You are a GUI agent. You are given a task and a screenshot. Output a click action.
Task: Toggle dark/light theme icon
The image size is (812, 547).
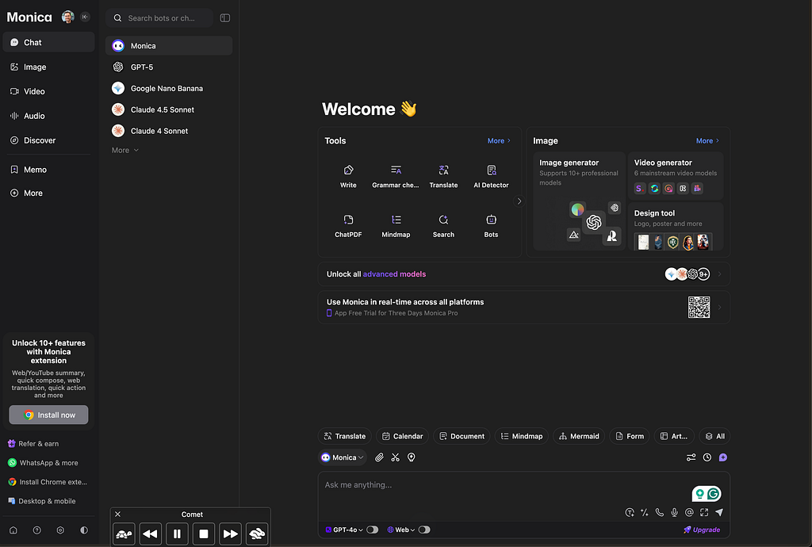pyautogui.click(x=84, y=530)
